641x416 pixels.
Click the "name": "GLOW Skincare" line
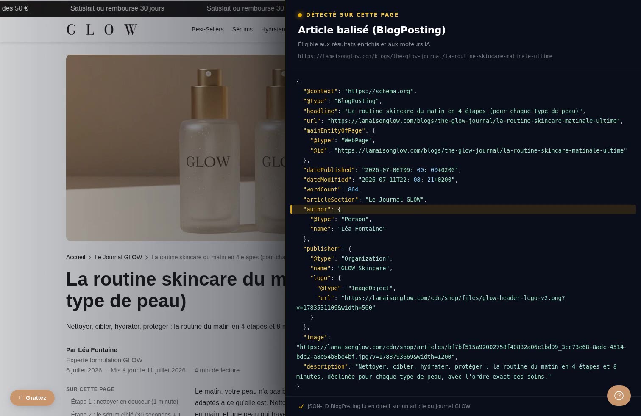coord(351,268)
